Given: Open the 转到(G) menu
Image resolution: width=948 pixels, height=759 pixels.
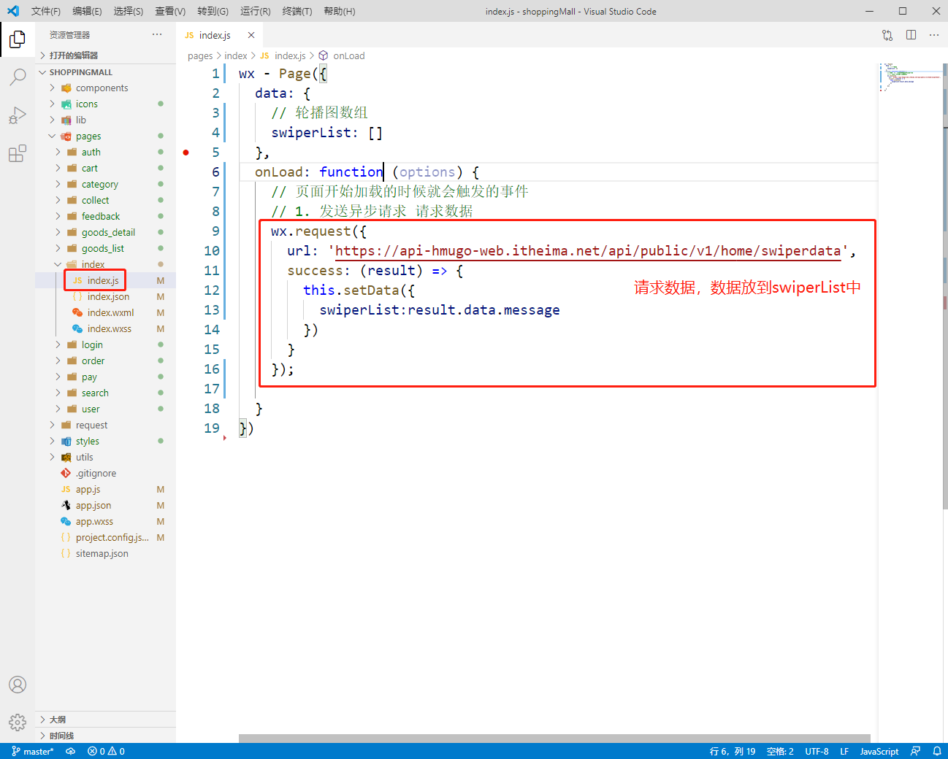Looking at the screenshot, I should coord(213,11).
